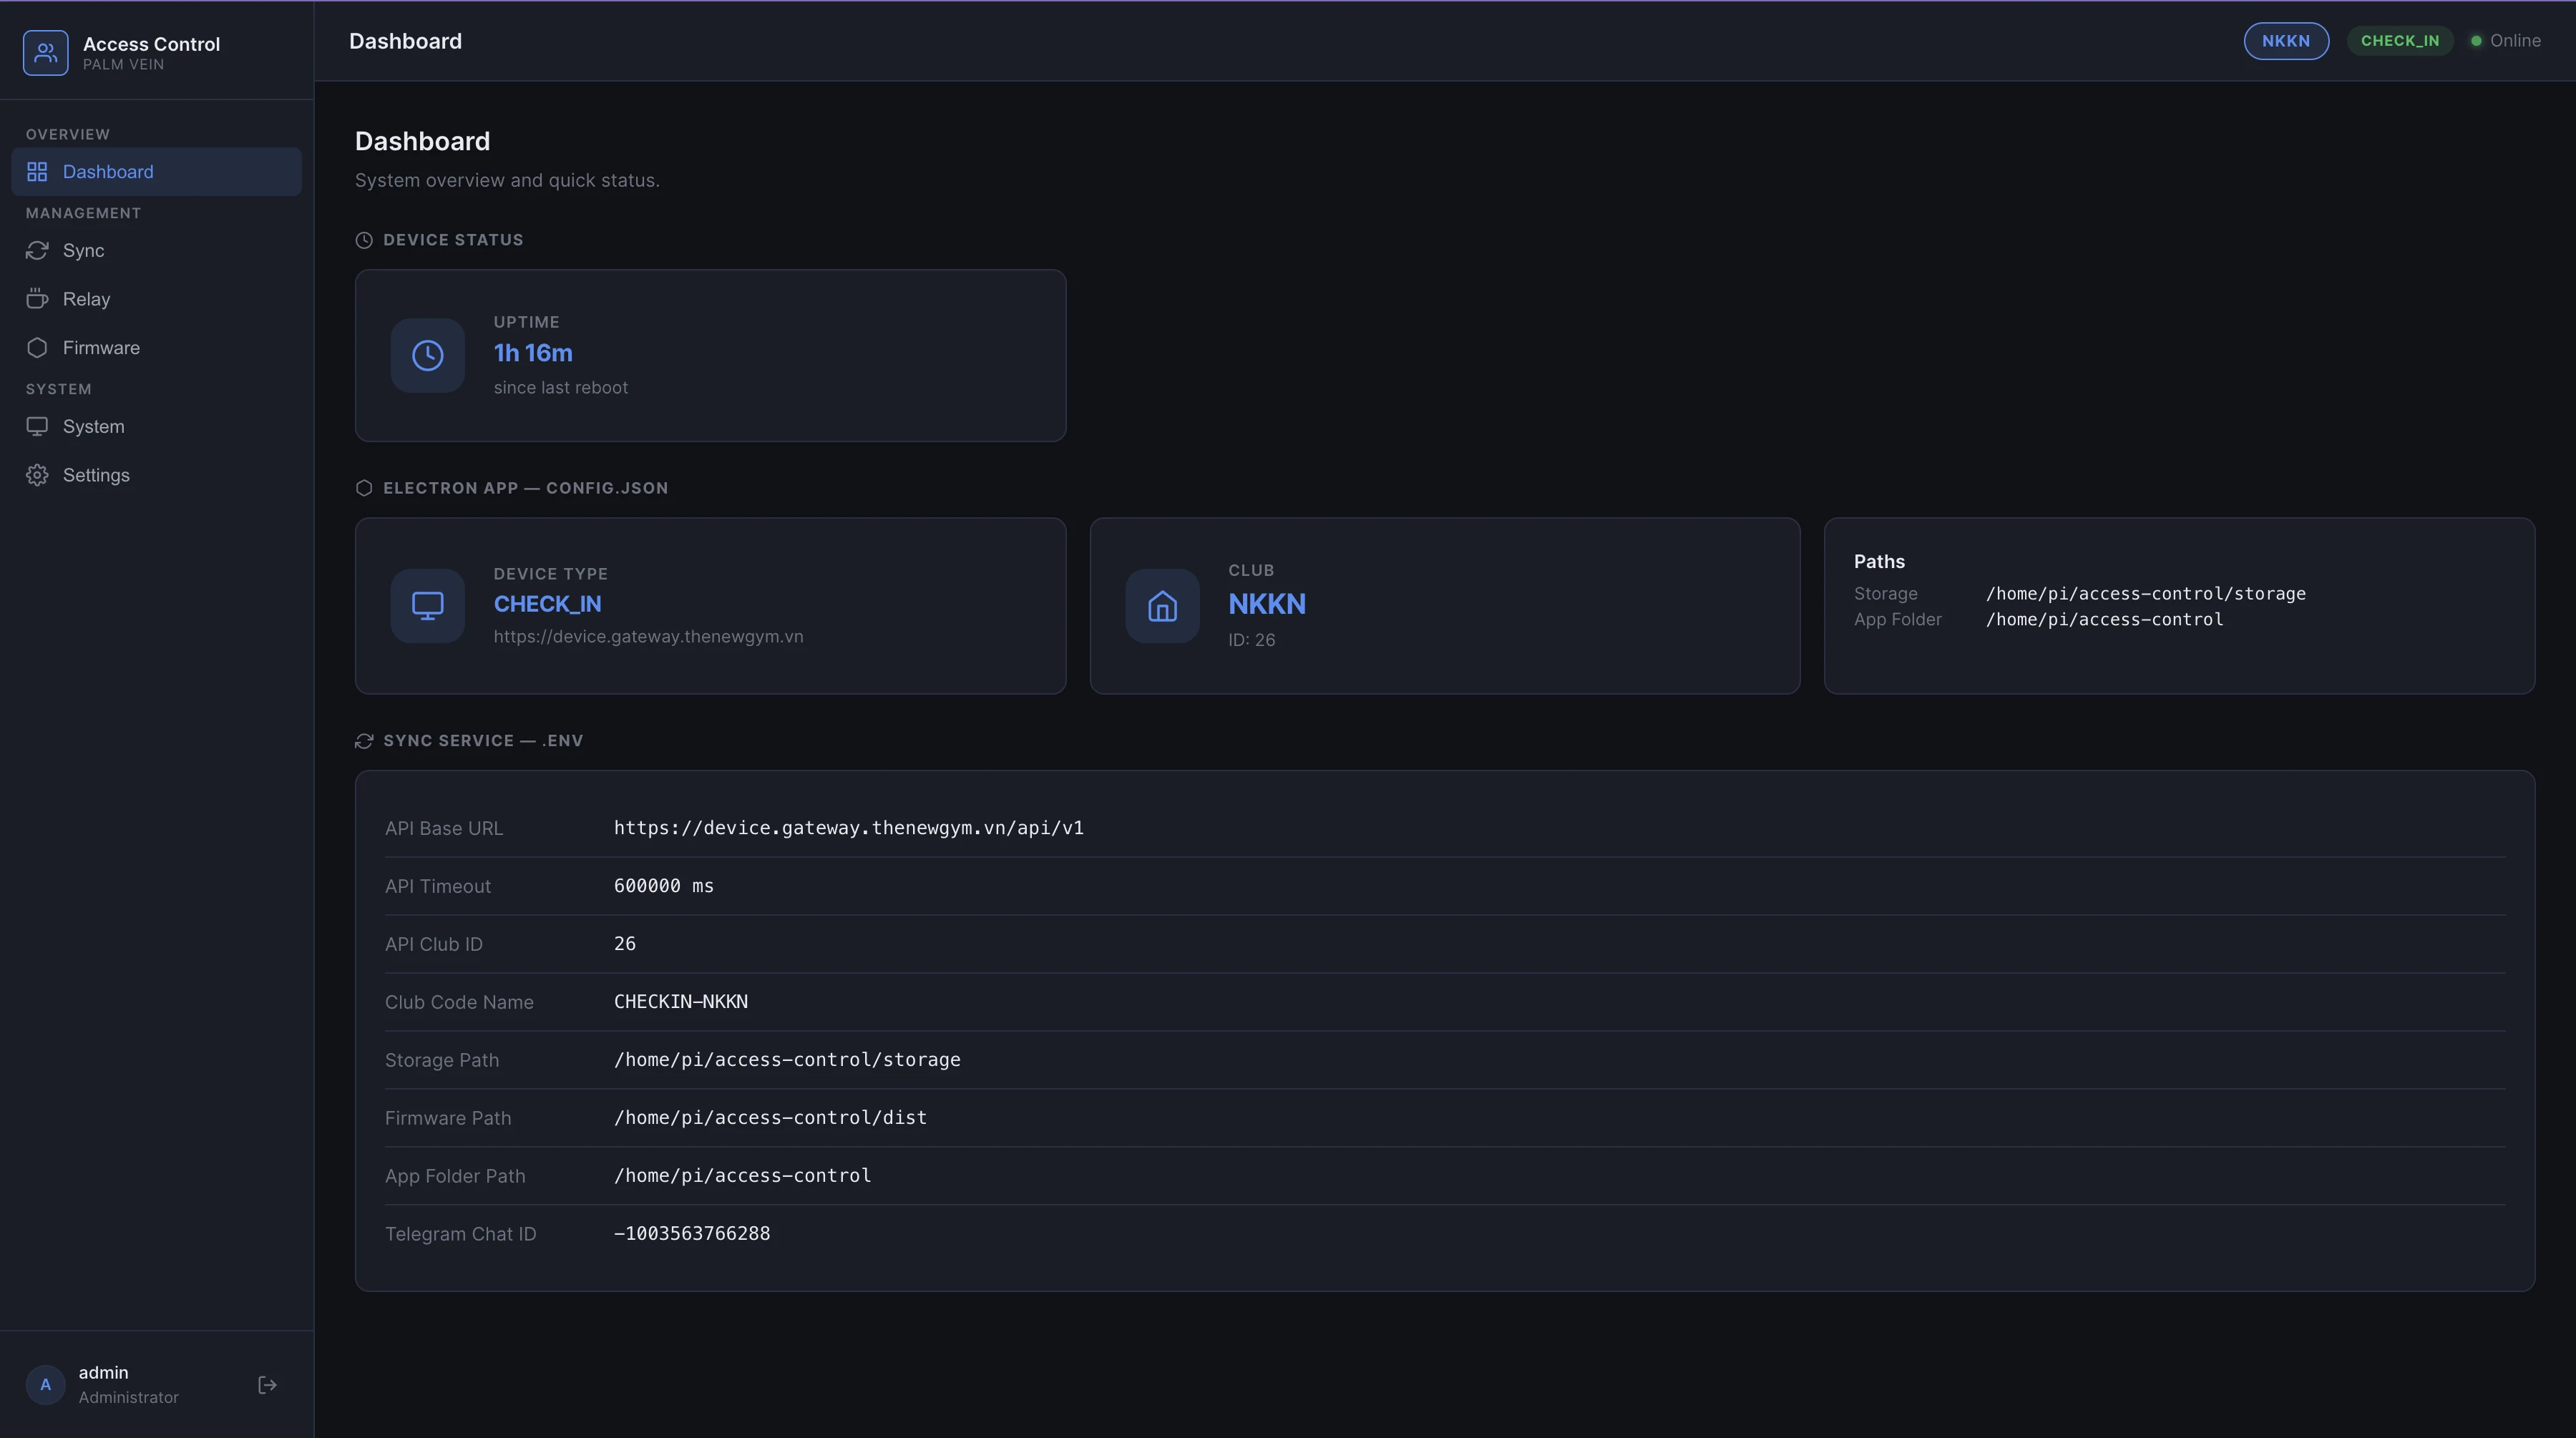This screenshot has height=1438, width=2576.
Task: Click the Device Type monitor icon
Action: [x=428, y=606]
